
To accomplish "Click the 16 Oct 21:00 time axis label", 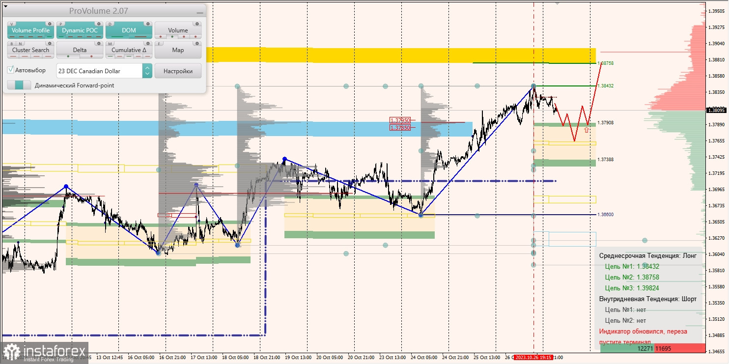I will click(x=172, y=358).
